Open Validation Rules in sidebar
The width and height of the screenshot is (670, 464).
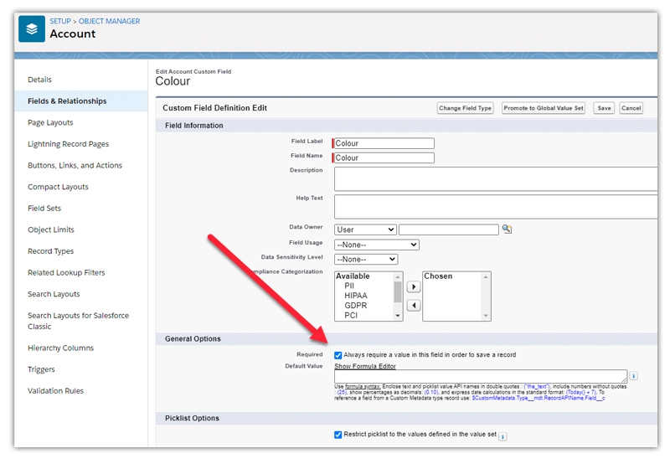pos(55,390)
